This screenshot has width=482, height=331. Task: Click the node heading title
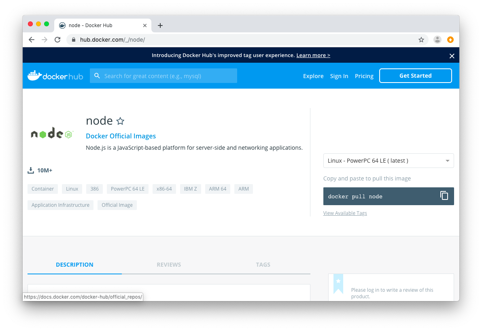click(x=99, y=121)
